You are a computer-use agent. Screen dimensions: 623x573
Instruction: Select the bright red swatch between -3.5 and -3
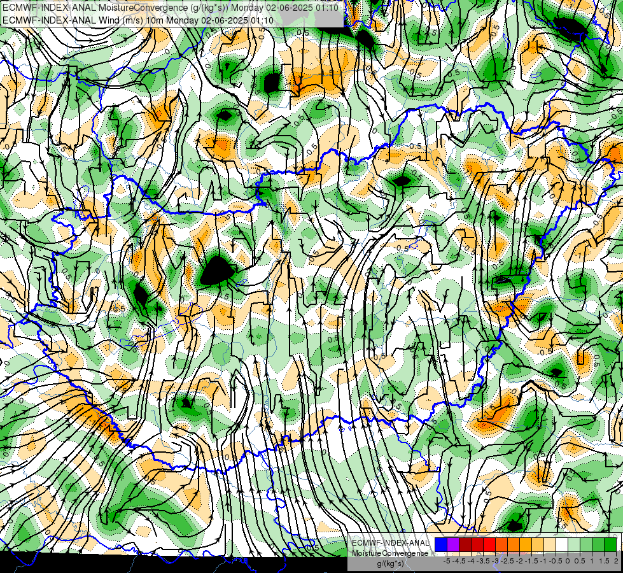(x=489, y=544)
